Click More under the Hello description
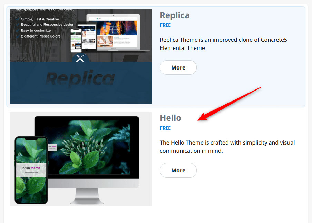 click(178, 170)
